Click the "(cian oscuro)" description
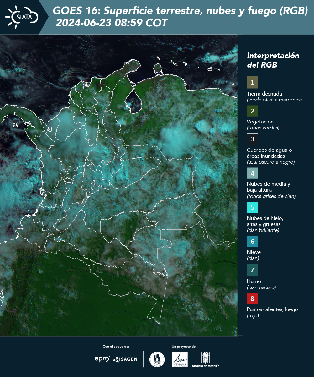Image resolution: width=314 pixels, height=377 pixels. [x=261, y=287]
